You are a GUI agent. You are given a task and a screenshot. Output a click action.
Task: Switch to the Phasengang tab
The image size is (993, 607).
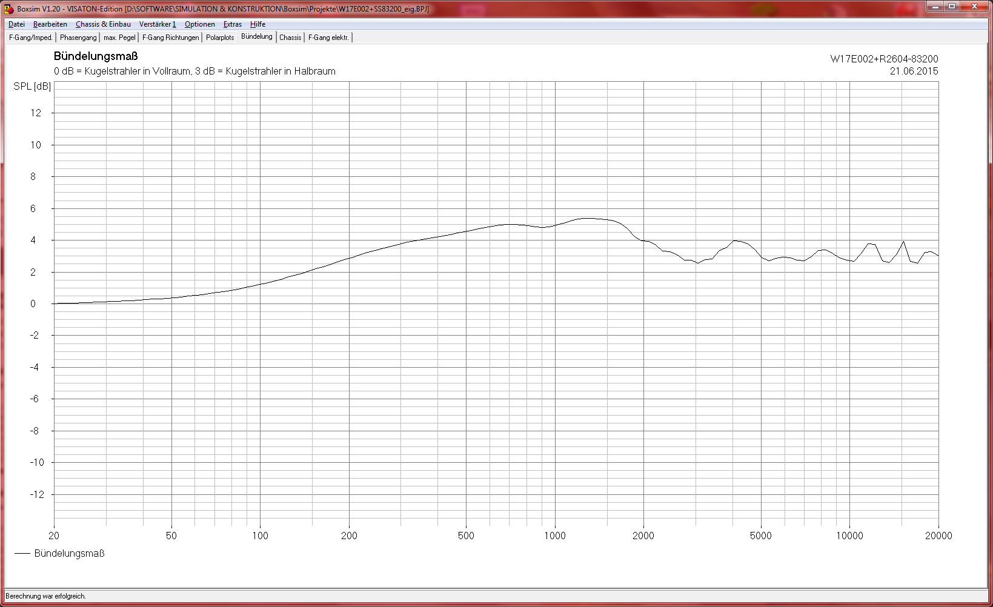pos(78,38)
